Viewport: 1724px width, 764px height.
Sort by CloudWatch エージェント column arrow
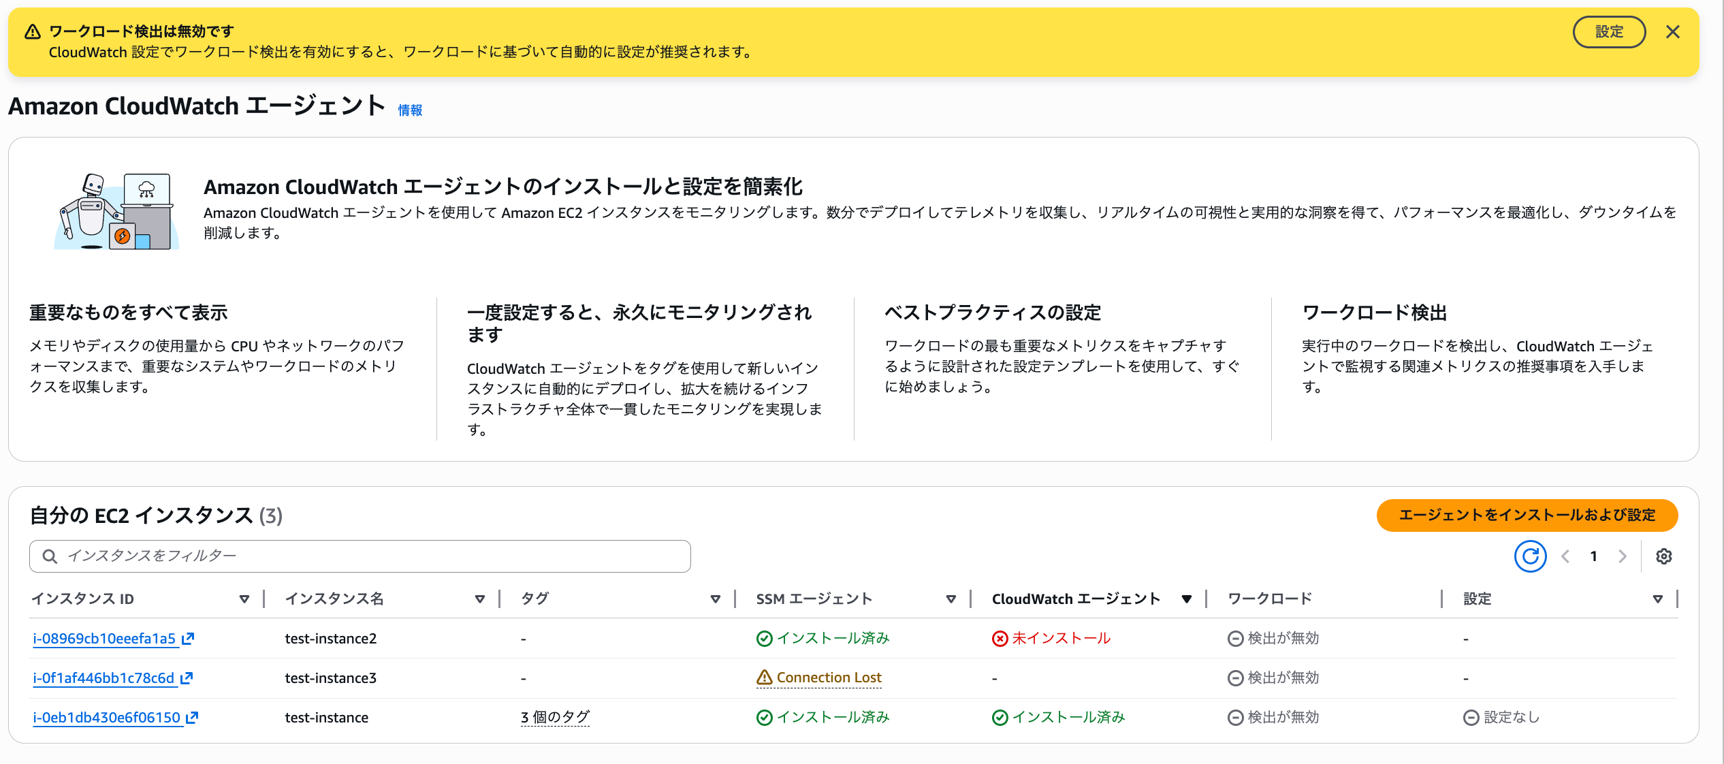[1186, 599]
